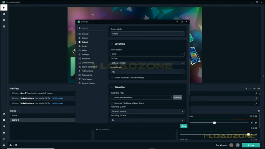The image size is (265, 149).
Task: Click the studio mode icon above the grid icon
Action: 4,114
